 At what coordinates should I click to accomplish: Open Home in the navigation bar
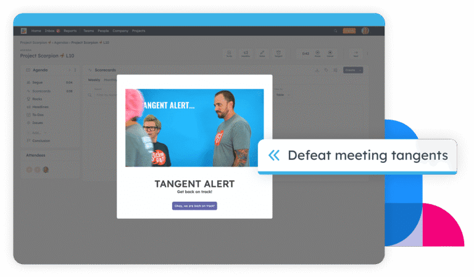point(36,31)
